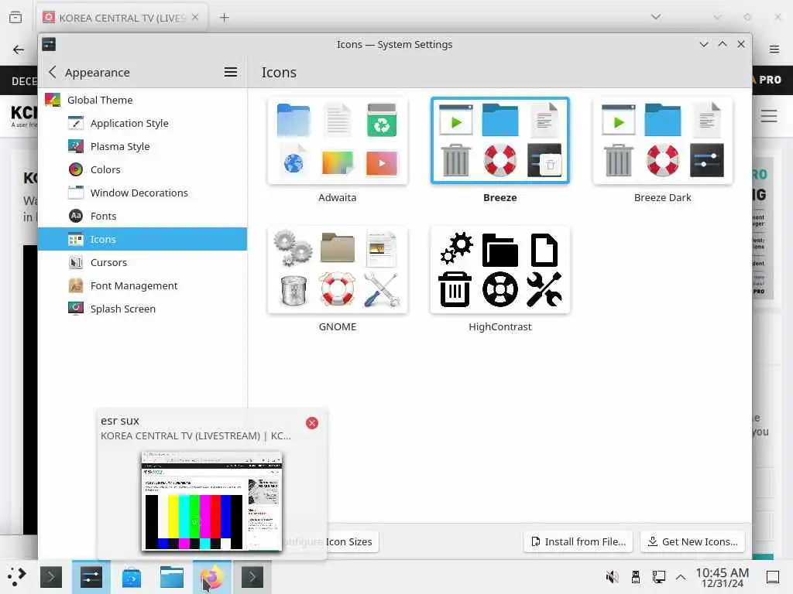
Task: Click System Settings taskbar icon
Action: [91, 577]
